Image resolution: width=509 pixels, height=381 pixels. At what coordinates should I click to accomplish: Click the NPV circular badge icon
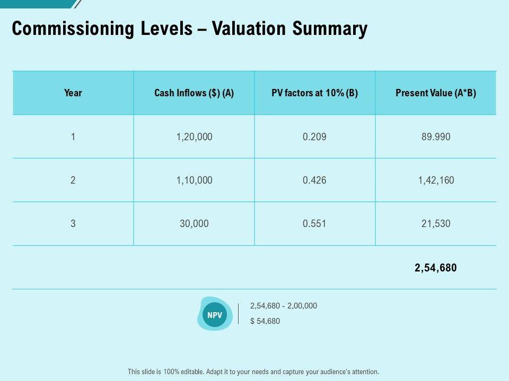[x=215, y=315]
